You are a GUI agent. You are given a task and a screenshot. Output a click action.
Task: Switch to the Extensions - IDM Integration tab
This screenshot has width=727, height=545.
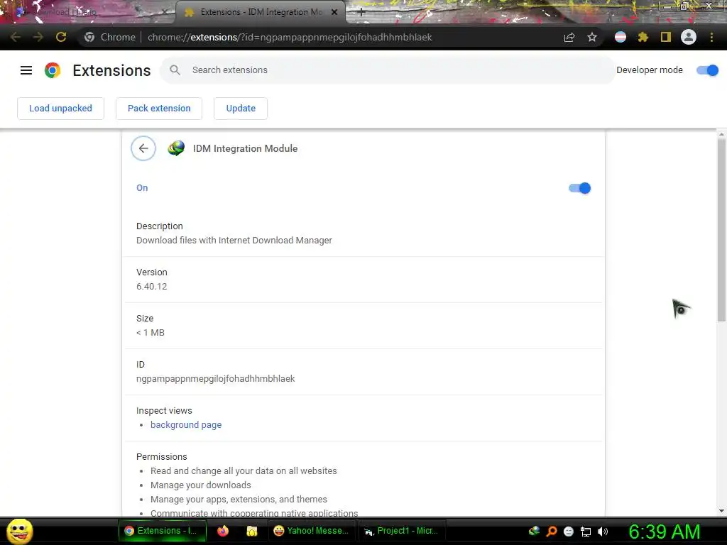(261, 13)
